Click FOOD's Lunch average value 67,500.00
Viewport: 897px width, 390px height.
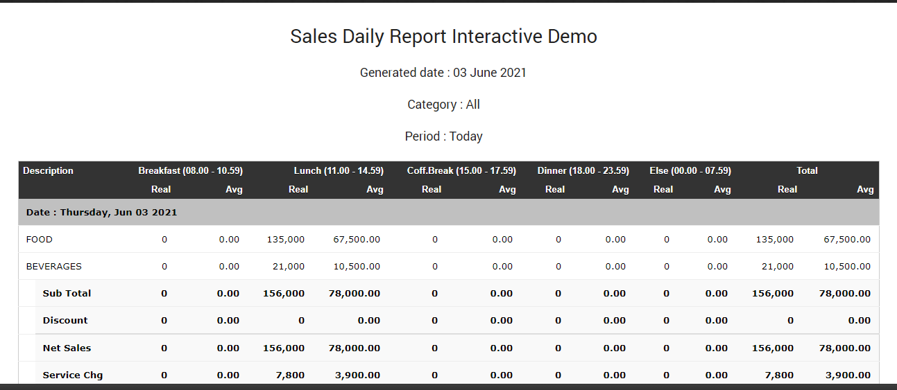click(x=353, y=240)
